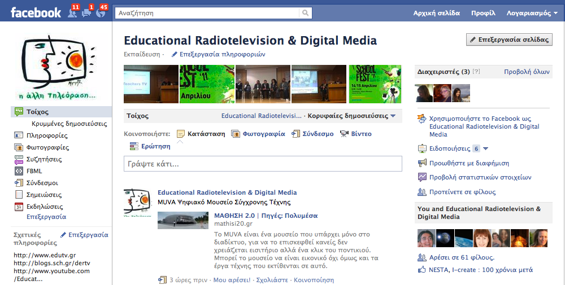Click 3 ώρες πριν post timestamp
Viewport: 565px width, 285px height.
(x=189, y=280)
